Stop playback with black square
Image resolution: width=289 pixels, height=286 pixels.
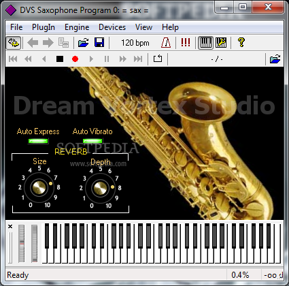60,59
